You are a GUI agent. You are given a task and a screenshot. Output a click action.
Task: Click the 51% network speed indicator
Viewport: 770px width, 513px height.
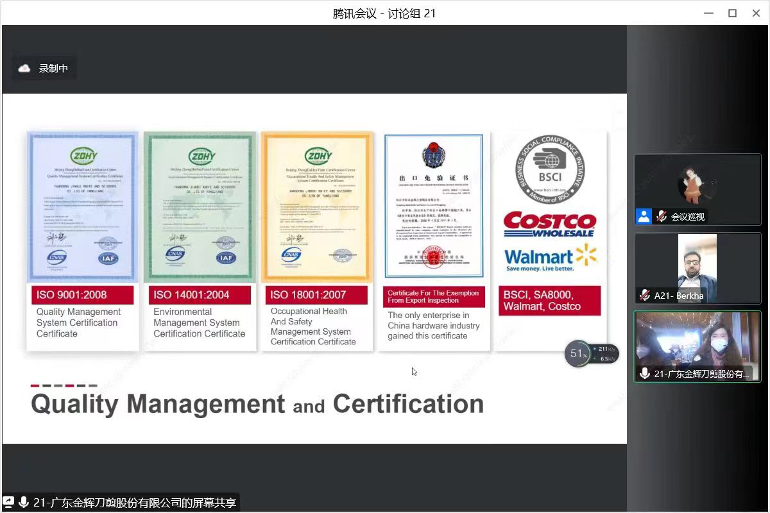[x=578, y=354]
